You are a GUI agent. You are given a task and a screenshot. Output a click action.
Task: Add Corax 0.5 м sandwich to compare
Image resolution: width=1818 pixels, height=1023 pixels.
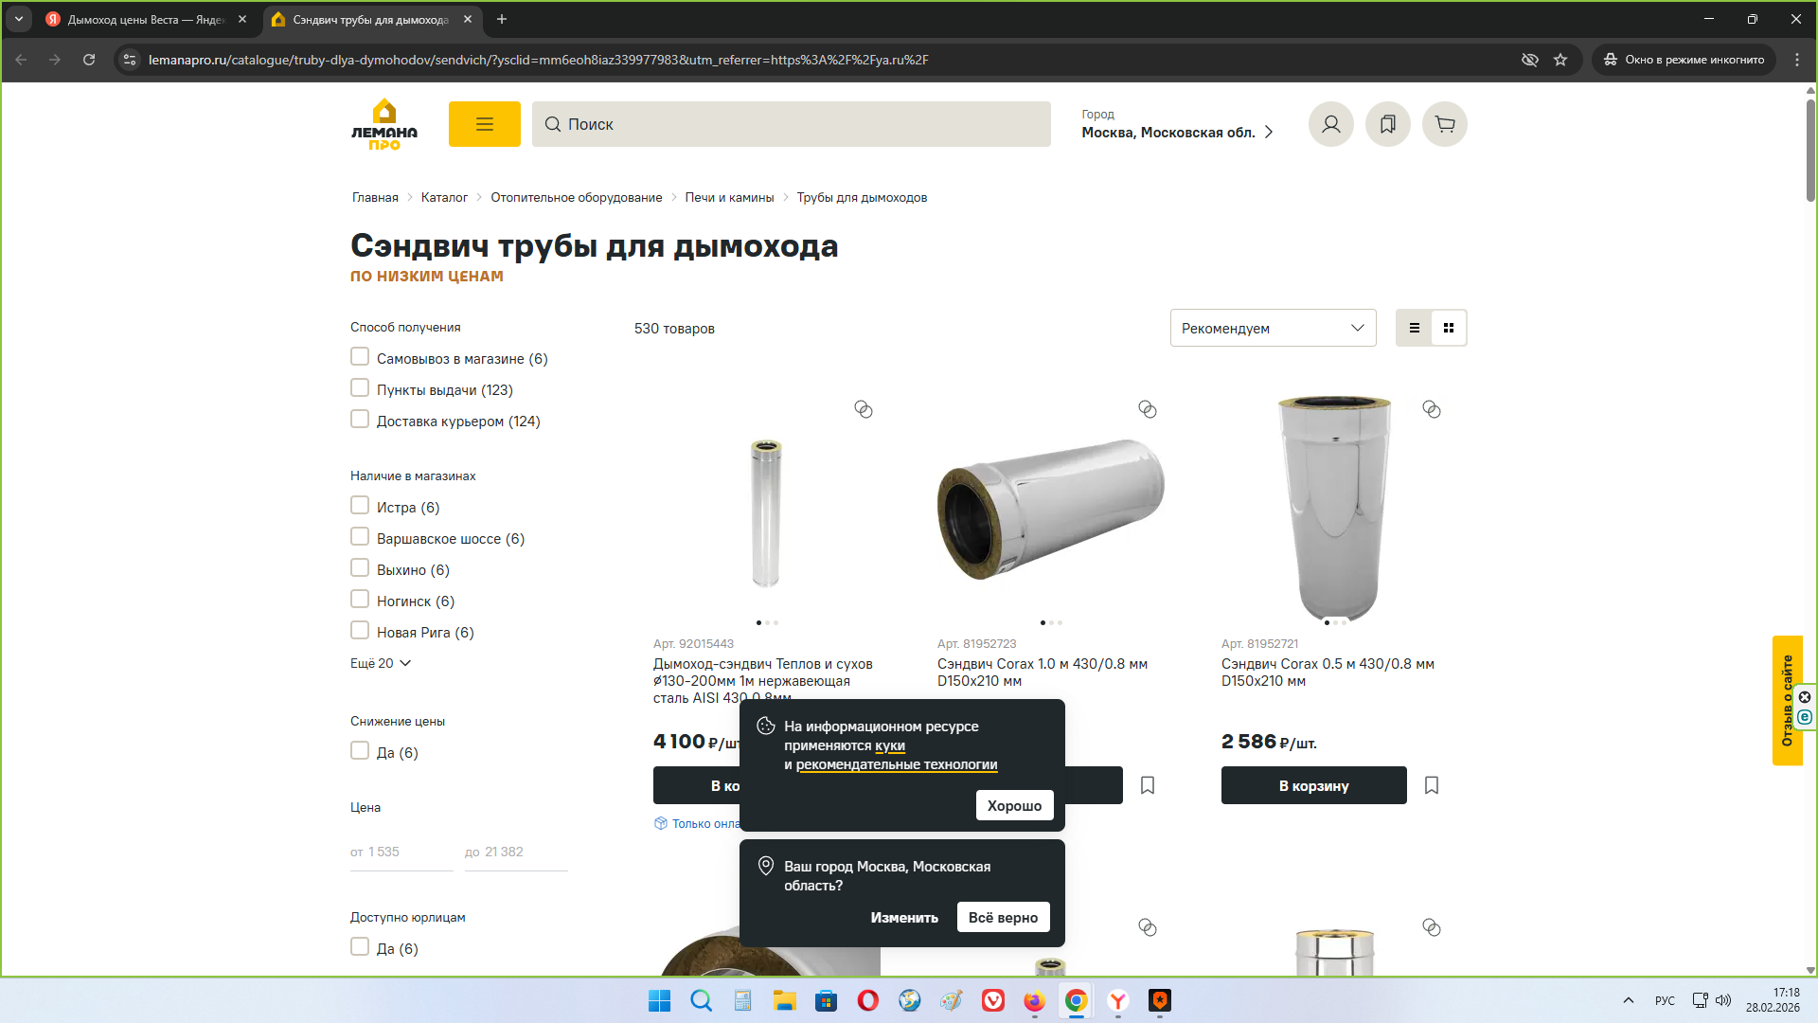point(1431,409)
